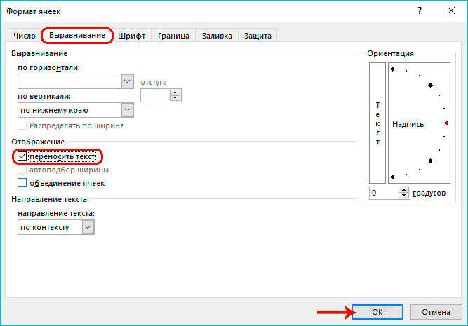Viewport: 468px width, 326px height.
Task: Go to the 'Защита' tab
Action: click(258, 36)
